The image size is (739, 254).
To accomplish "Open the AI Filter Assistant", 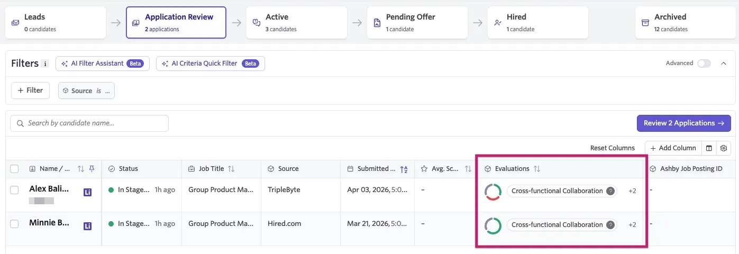I will 103,63.
